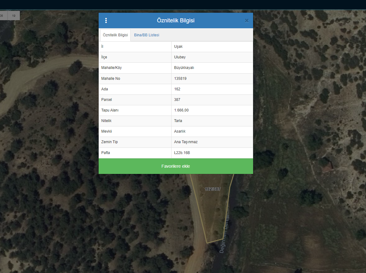Click the Büyükkayalı neighborhood value
The width and height of the screenshot is (366, 273).
coord(184,68)
